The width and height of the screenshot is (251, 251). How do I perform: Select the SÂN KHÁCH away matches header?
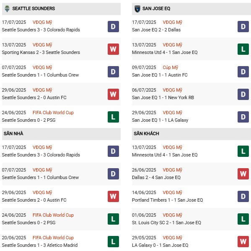point(191,134)
